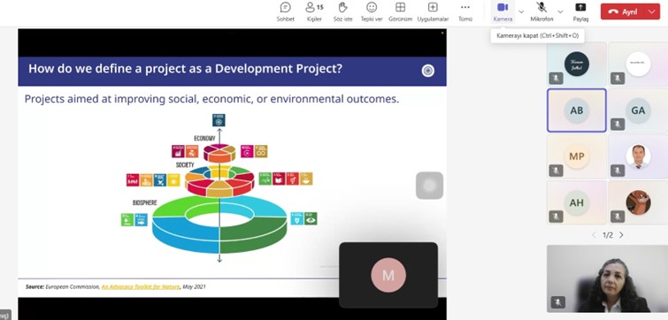Select the GA participant tile
Screen dimensions: 668x320
[x=638, y=110]
